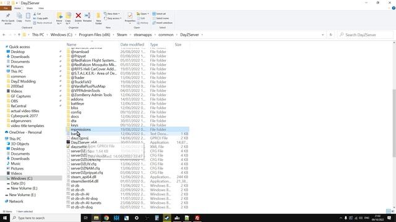
Task: Expand OneDrive - Personal in navigation pane
Action: pos(2,133)
